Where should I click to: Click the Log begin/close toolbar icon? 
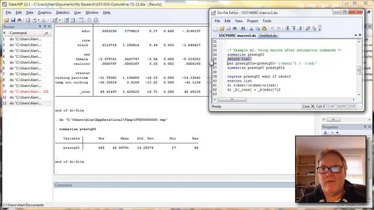coord(27,20)
